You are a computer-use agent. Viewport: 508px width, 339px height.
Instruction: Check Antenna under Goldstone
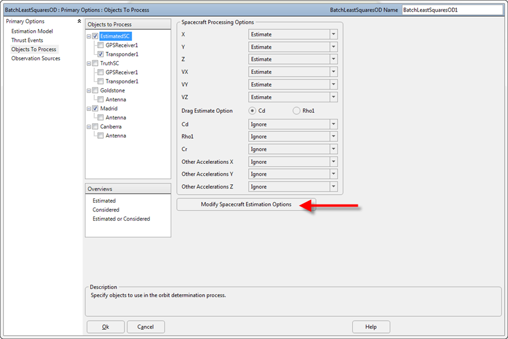tap(100, 100)
